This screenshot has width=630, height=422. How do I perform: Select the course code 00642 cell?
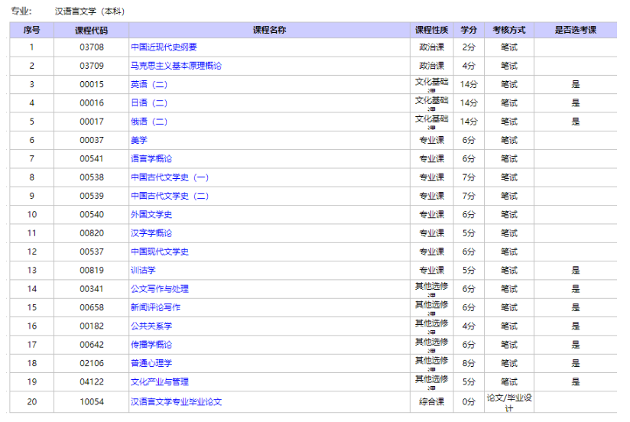[x=92, y=345]
